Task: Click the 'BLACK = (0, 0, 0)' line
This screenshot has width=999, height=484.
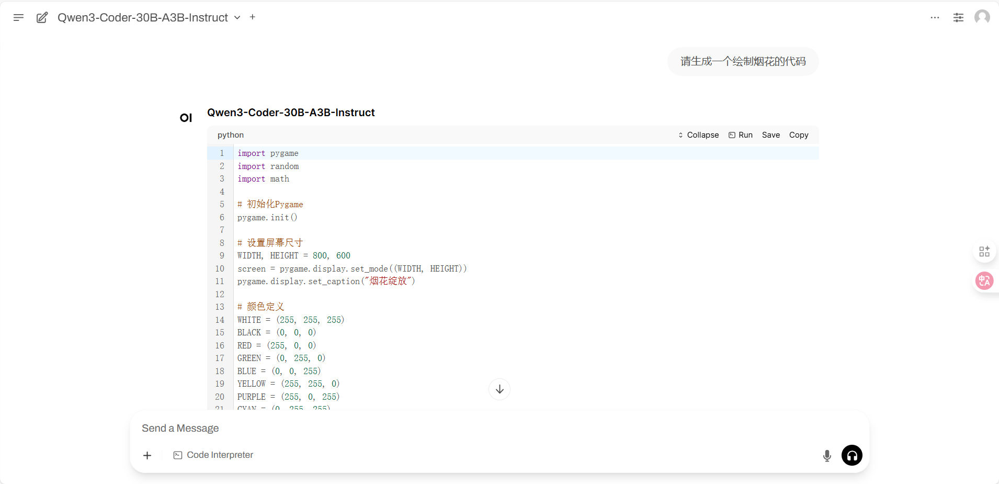Action: (277, 333)
